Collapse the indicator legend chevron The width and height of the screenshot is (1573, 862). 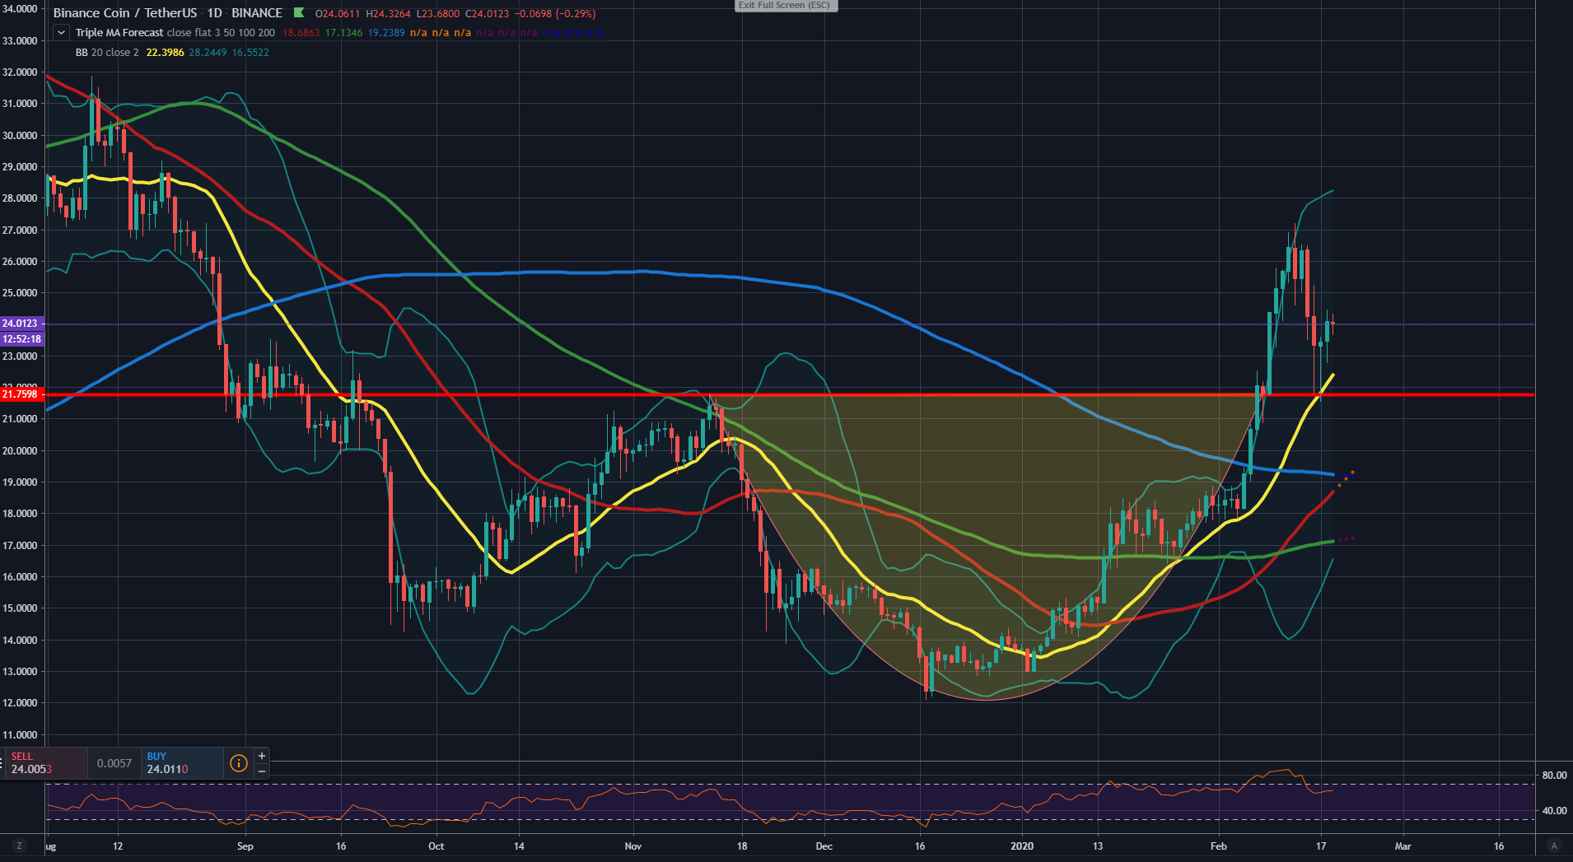click(61, 33)
